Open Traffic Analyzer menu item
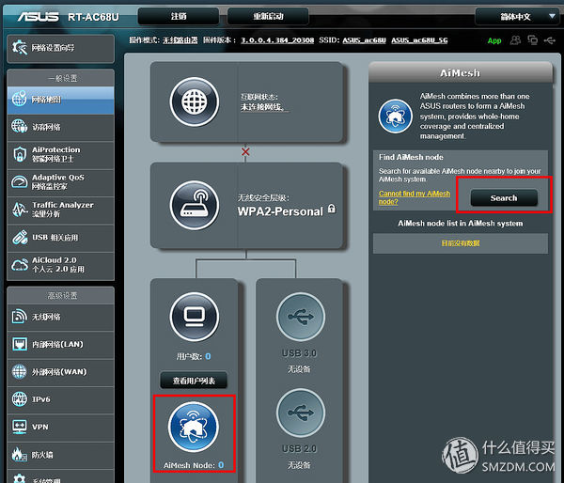Screen dimensions: 564x483 [x=60, y=210]
